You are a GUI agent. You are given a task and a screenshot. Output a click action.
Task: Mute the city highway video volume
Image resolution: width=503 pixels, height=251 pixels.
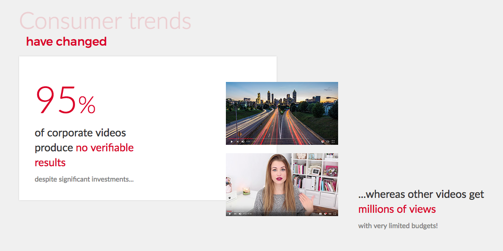tap(243, 142)
